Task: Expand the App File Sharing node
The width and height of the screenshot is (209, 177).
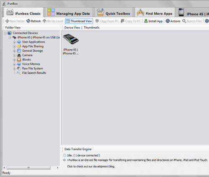Action: [14, 46]
